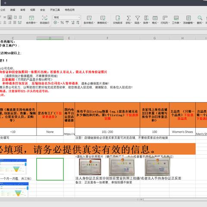The image size is (207, 207).
Task: Click rows and columns (行和列) icon
Action: 165,18
